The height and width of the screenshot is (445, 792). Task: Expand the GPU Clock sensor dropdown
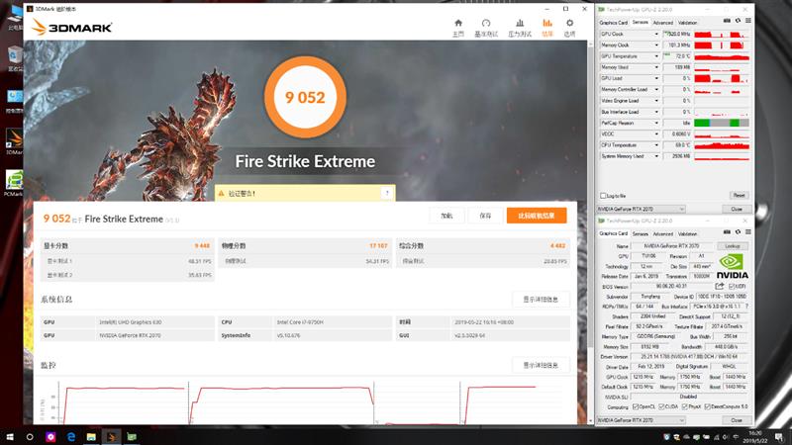656,34
